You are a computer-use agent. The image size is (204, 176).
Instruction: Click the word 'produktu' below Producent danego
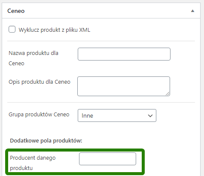pos(21,168)
